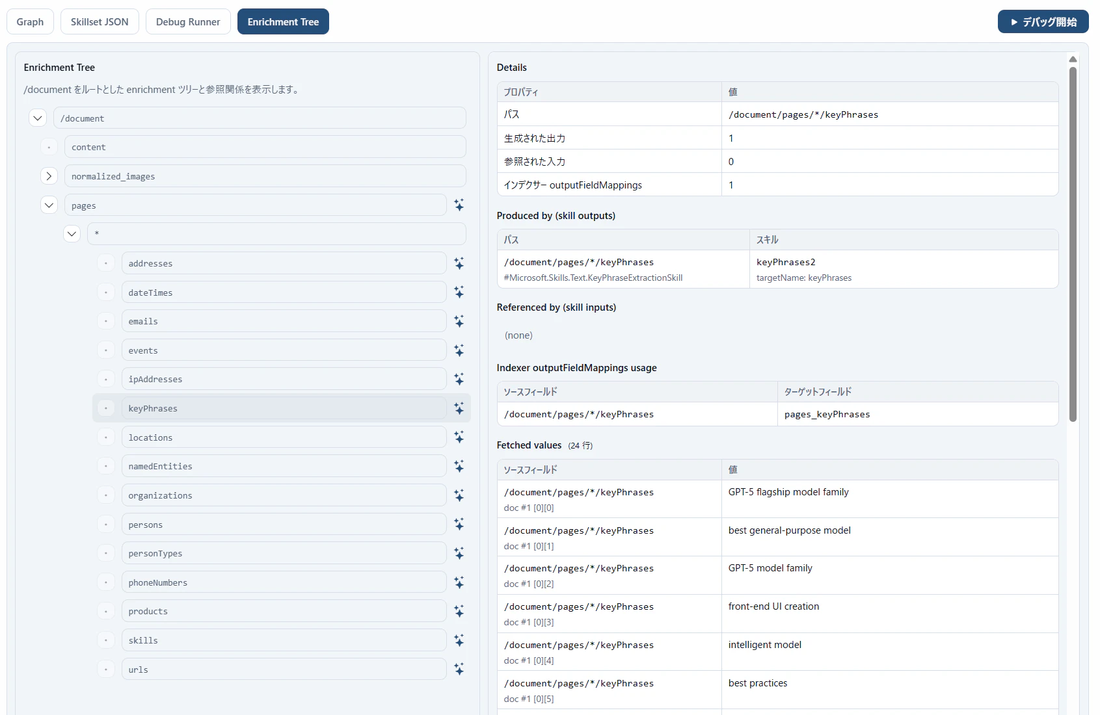This screenshot has height=715, width=1100.
Task: Click the sparkle icon beside pages
Action: click(459, 205)
